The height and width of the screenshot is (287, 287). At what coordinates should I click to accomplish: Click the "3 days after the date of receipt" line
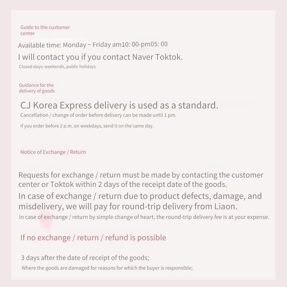click(x=85, y=258)
